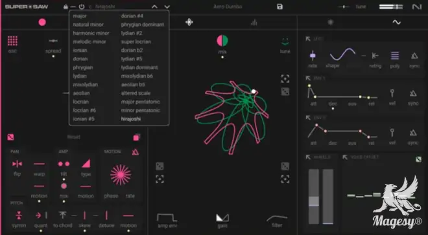This screenshot has width=428, height=235.
Task: Toggle the MOTION sync triangle
Action: (136, 152)
